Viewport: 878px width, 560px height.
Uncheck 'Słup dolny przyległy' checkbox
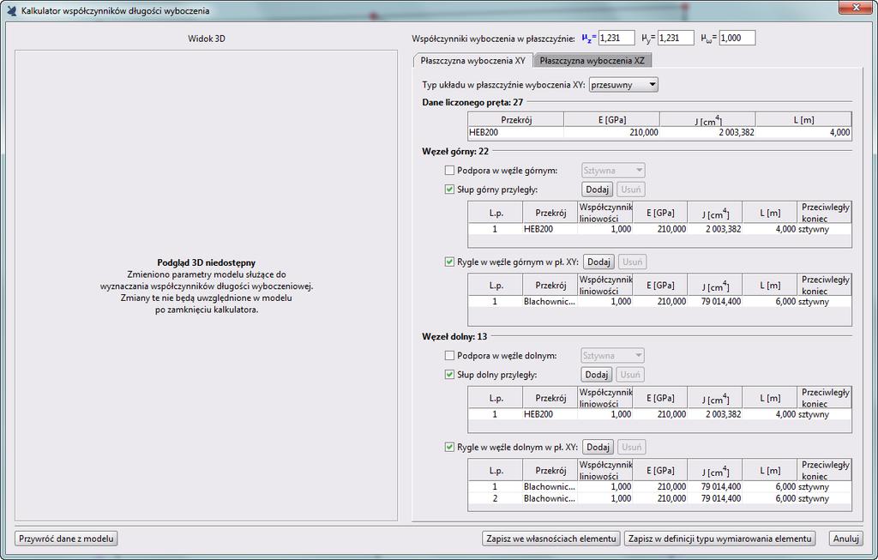pyautogui.click(x=449, y=375)
